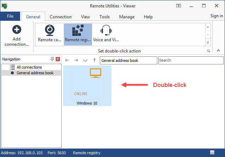Select the Voice and Video chat icon
This screenshot has height=157, width=225.
106,34
